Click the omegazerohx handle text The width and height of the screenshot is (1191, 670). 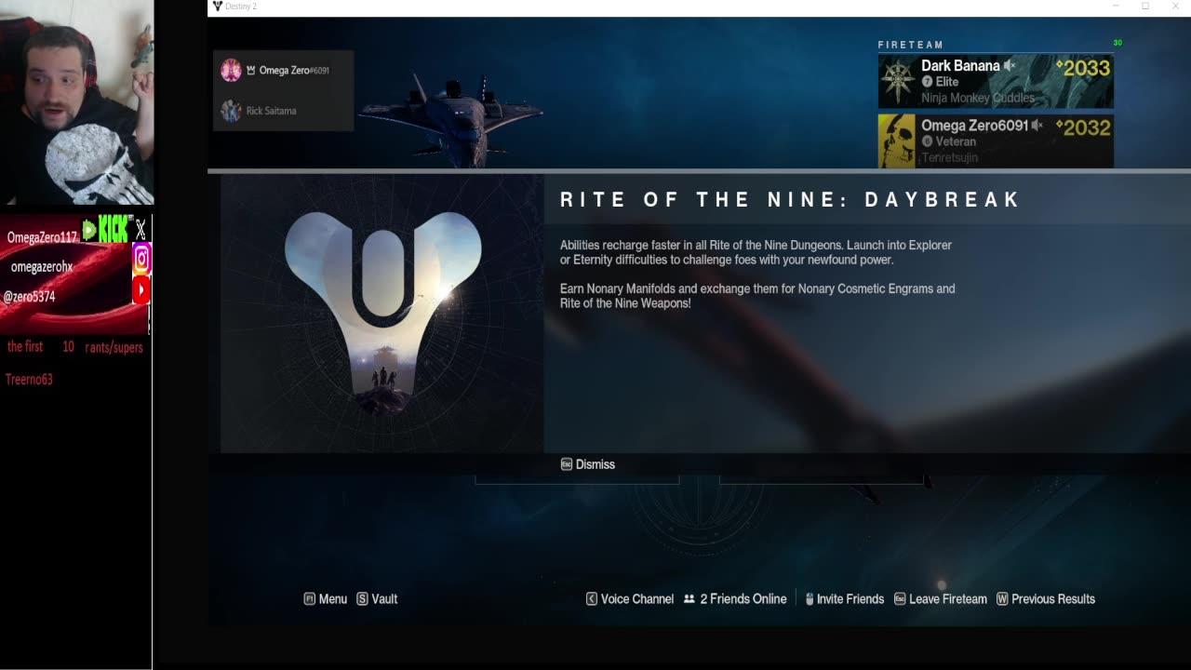(x=42, y=267)
